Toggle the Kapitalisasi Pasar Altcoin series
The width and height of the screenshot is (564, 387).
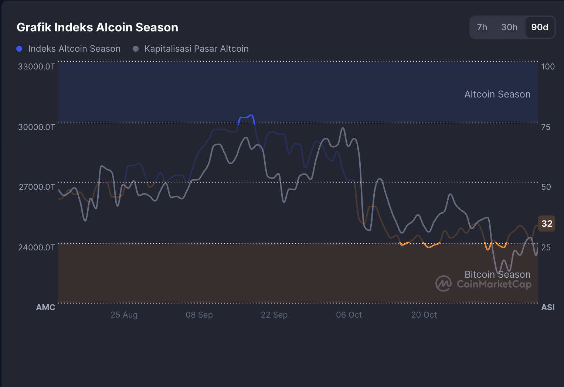[x=196, y=48]
